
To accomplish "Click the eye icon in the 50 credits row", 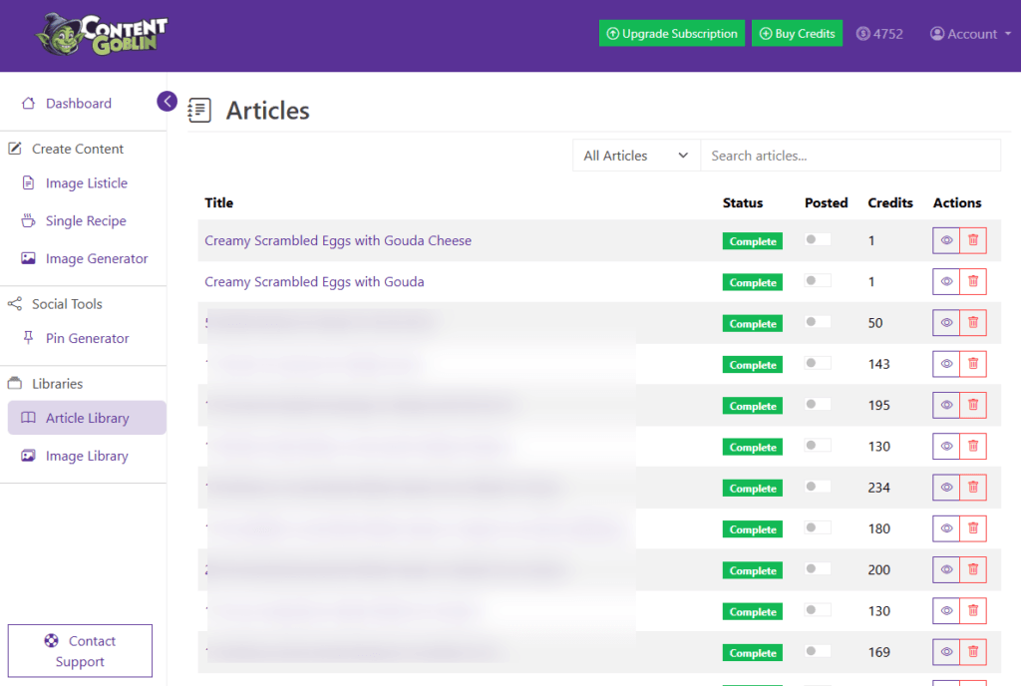I will coord(946,323).
